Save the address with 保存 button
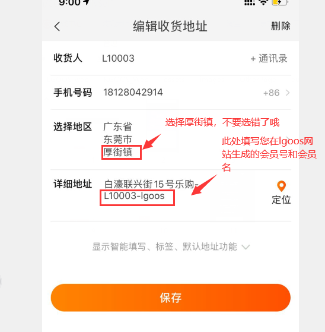Screen dimensions: 325x332 tap(170, 298)
